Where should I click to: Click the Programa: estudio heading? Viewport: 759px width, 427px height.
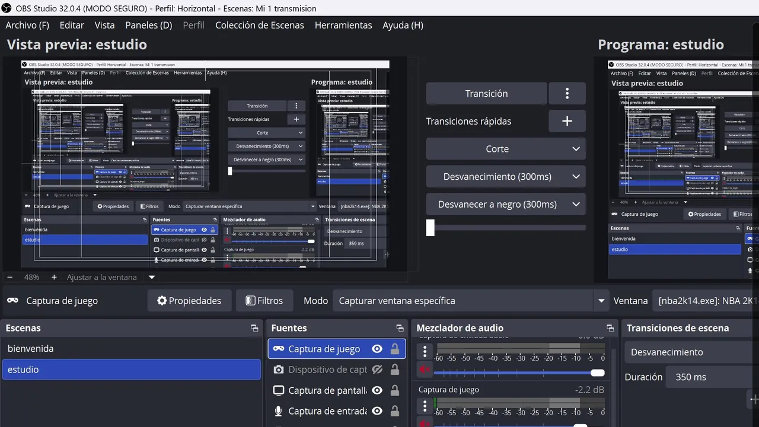(661, 44)
